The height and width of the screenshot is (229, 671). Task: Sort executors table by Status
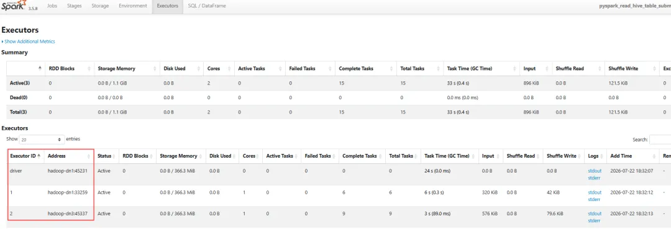click(x=107, y=156)
